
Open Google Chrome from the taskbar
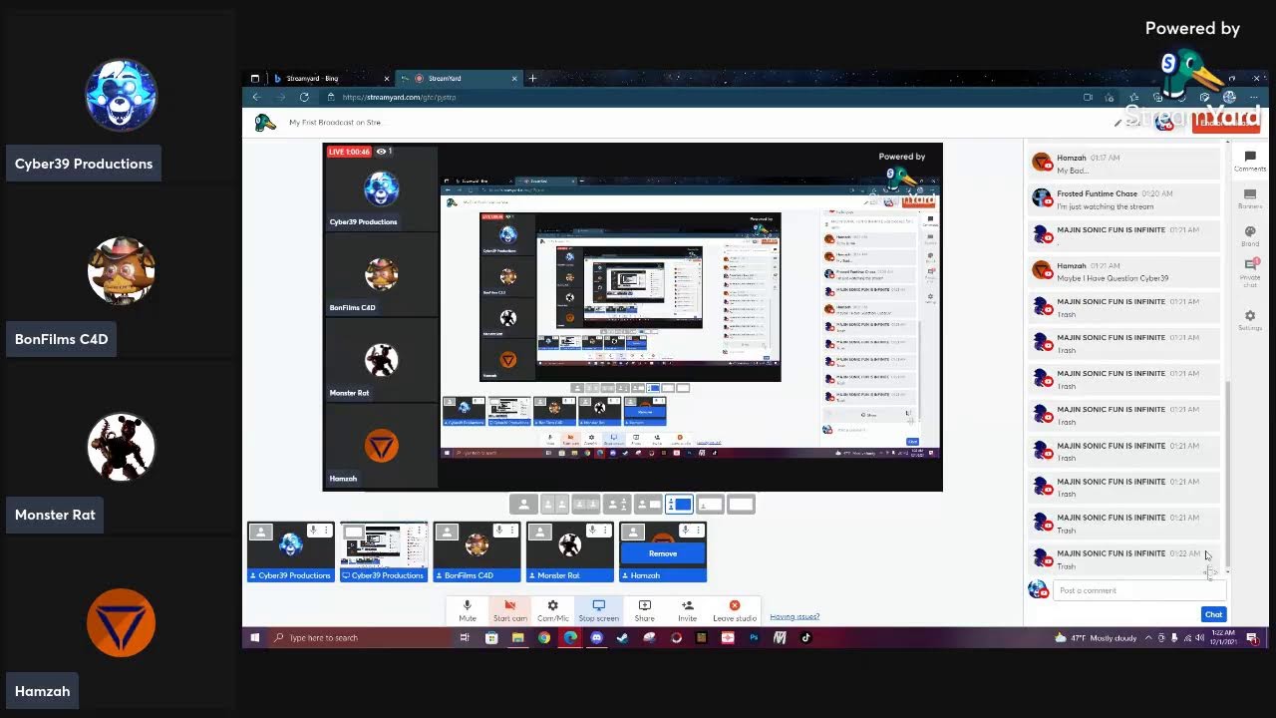[x=544, y=638]
